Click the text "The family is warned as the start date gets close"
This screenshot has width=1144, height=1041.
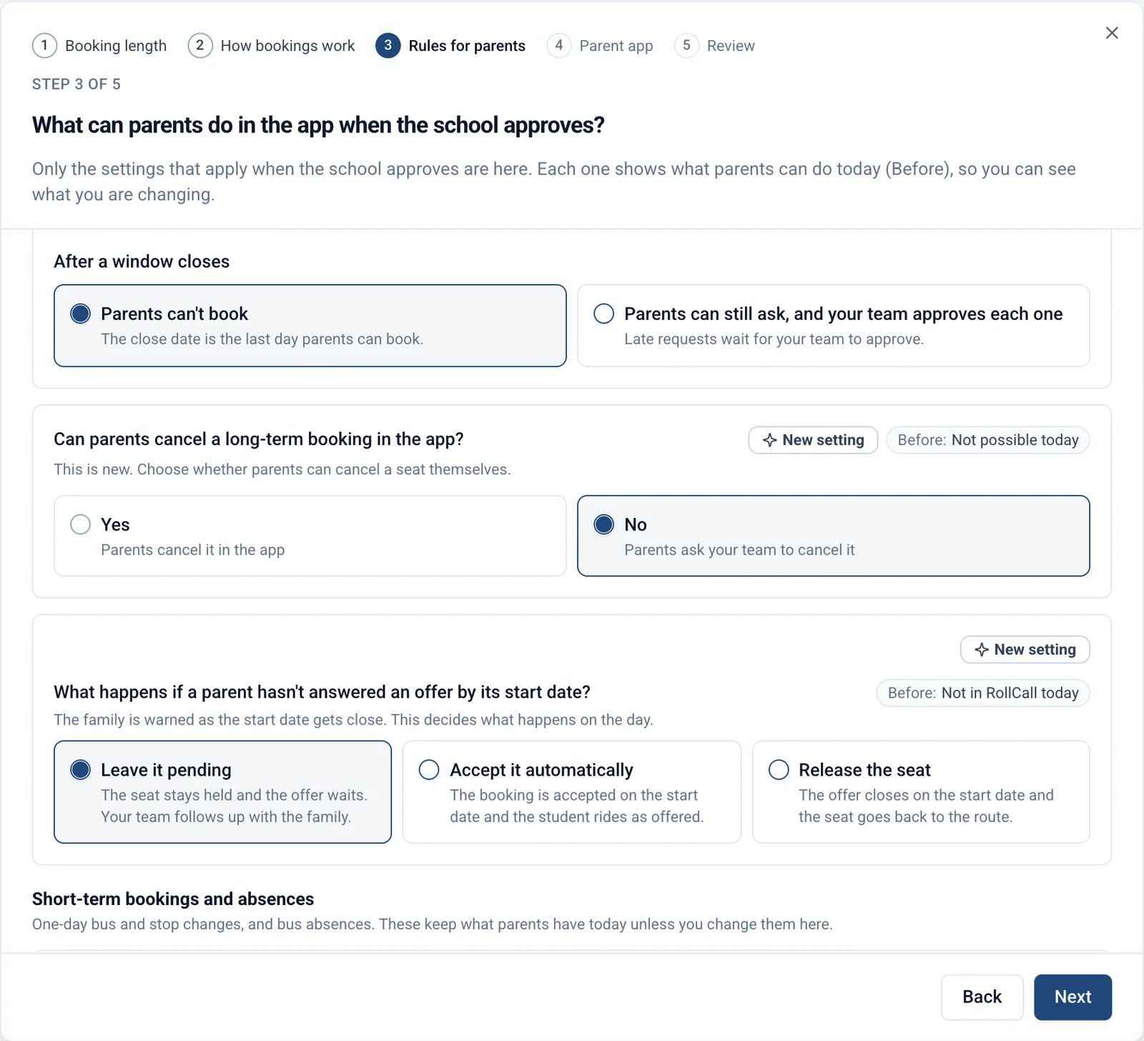pos(353,720)
